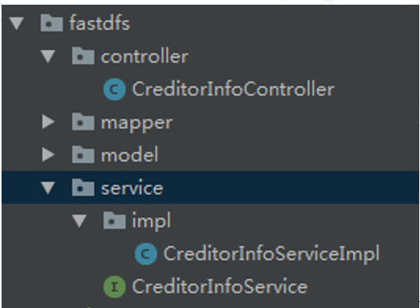Expand the mapper package arrow
The height and width of the screenshot is (308, 420).
click(49, 121)
